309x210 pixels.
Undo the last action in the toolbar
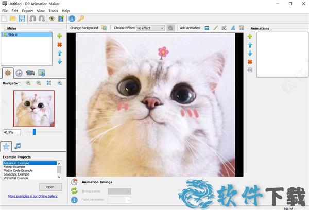coord(33,19)
